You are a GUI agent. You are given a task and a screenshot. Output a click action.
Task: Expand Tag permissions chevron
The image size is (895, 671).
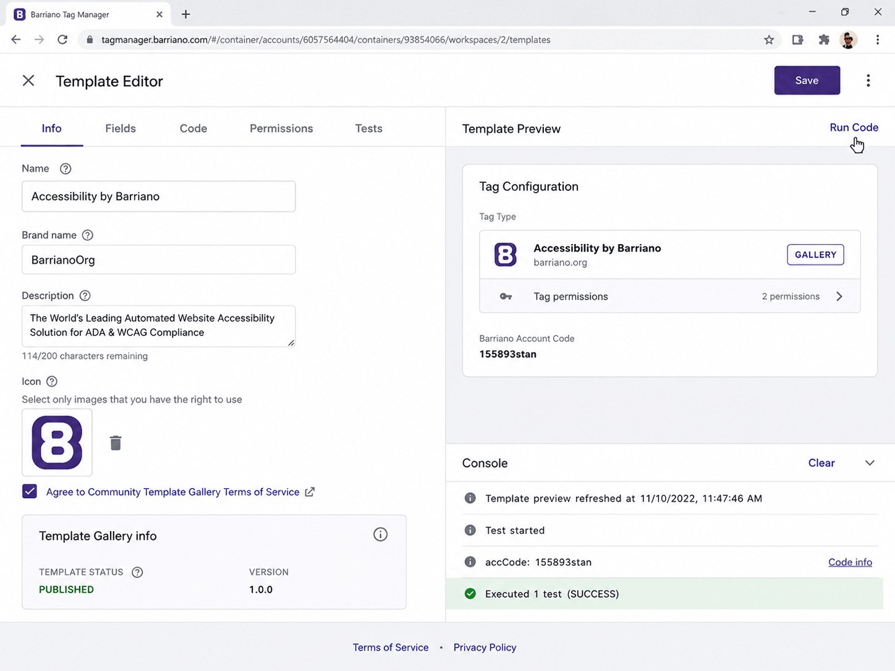(839, 297)
